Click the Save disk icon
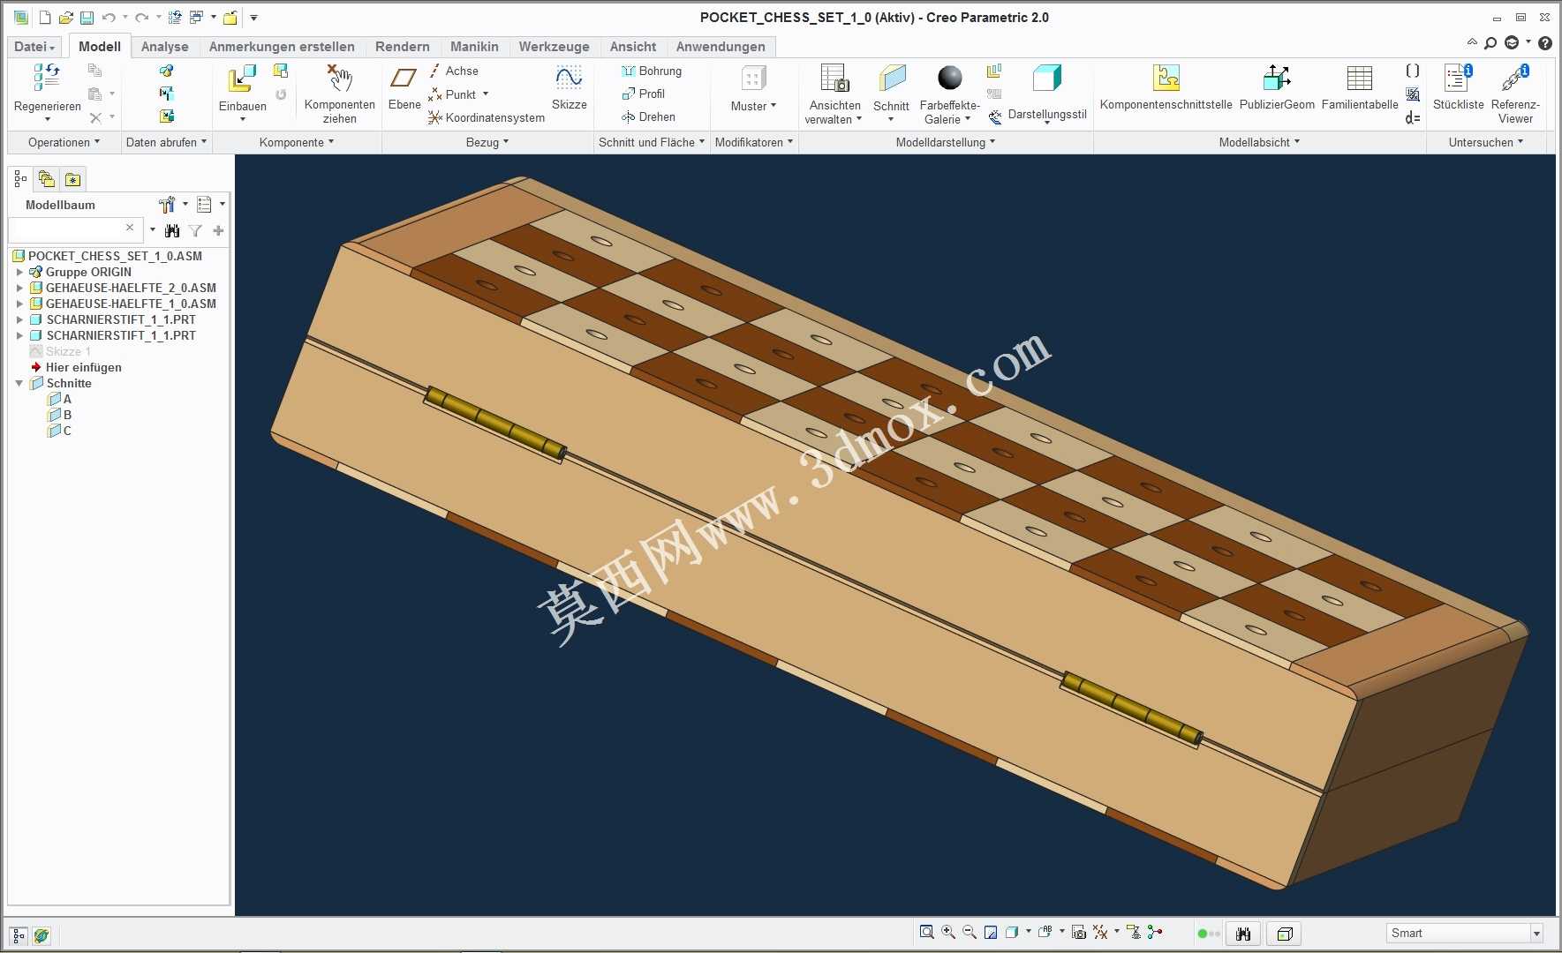Viewport: 1562px width, 953px height. click(87, 17)
